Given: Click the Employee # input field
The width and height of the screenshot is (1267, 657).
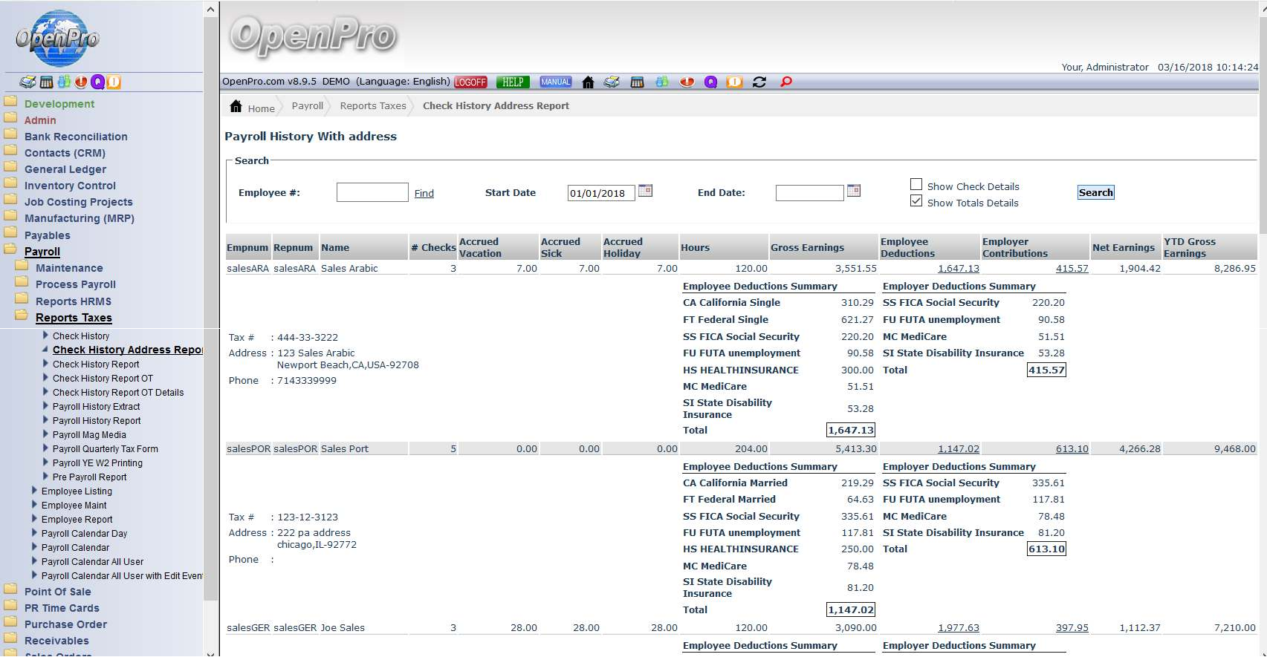Looking at the screenshot, I should coord(372,192).
